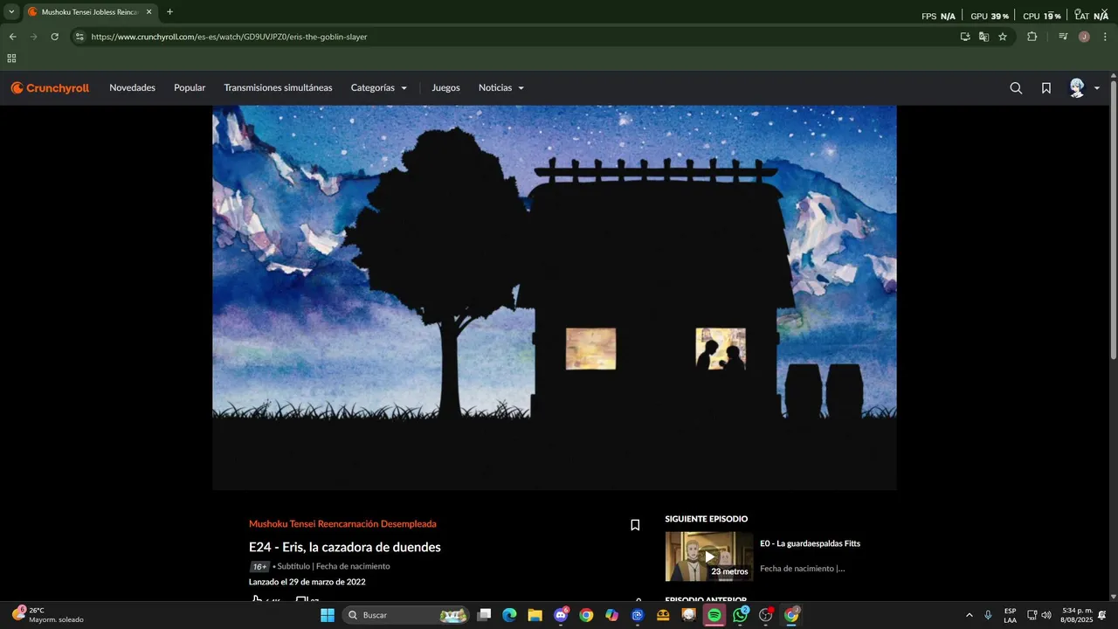Go to Novedades
This screenshot has height=629, width=1118.
pyautogui.click(x=132, y=88)
